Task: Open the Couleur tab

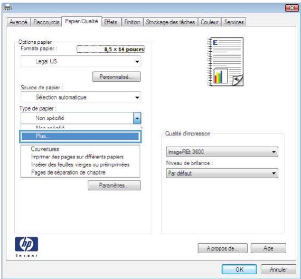Action: [x=210, y=22]
